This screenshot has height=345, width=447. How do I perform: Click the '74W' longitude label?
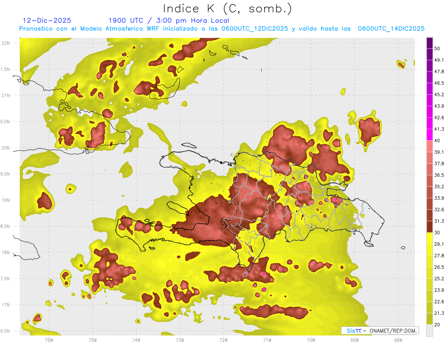click(x=136, y=340)
